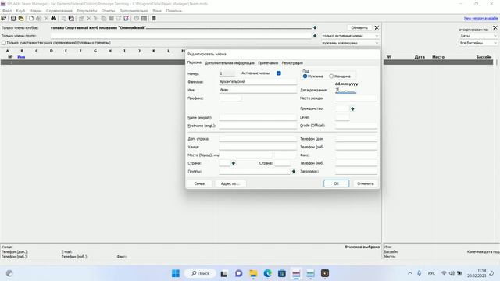Image resolution: width=500 pixels, height=281 pixels.
Task: Open club picker arrow for Только члены клубов
Action: coord(315,28)
